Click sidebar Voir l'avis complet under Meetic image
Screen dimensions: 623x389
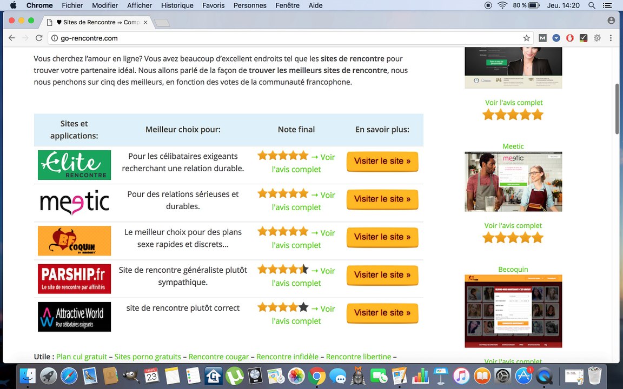[513, 225]
